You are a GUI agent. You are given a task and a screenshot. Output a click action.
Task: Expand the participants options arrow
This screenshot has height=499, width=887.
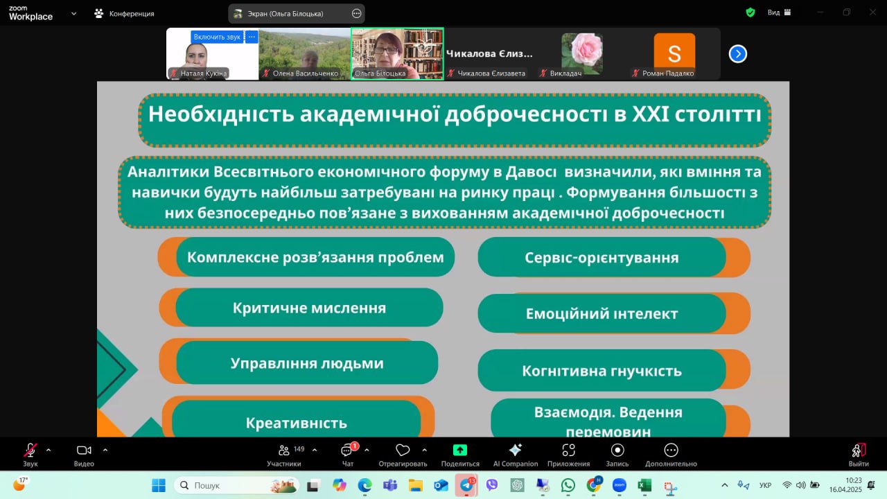click(x=315, y=450)
